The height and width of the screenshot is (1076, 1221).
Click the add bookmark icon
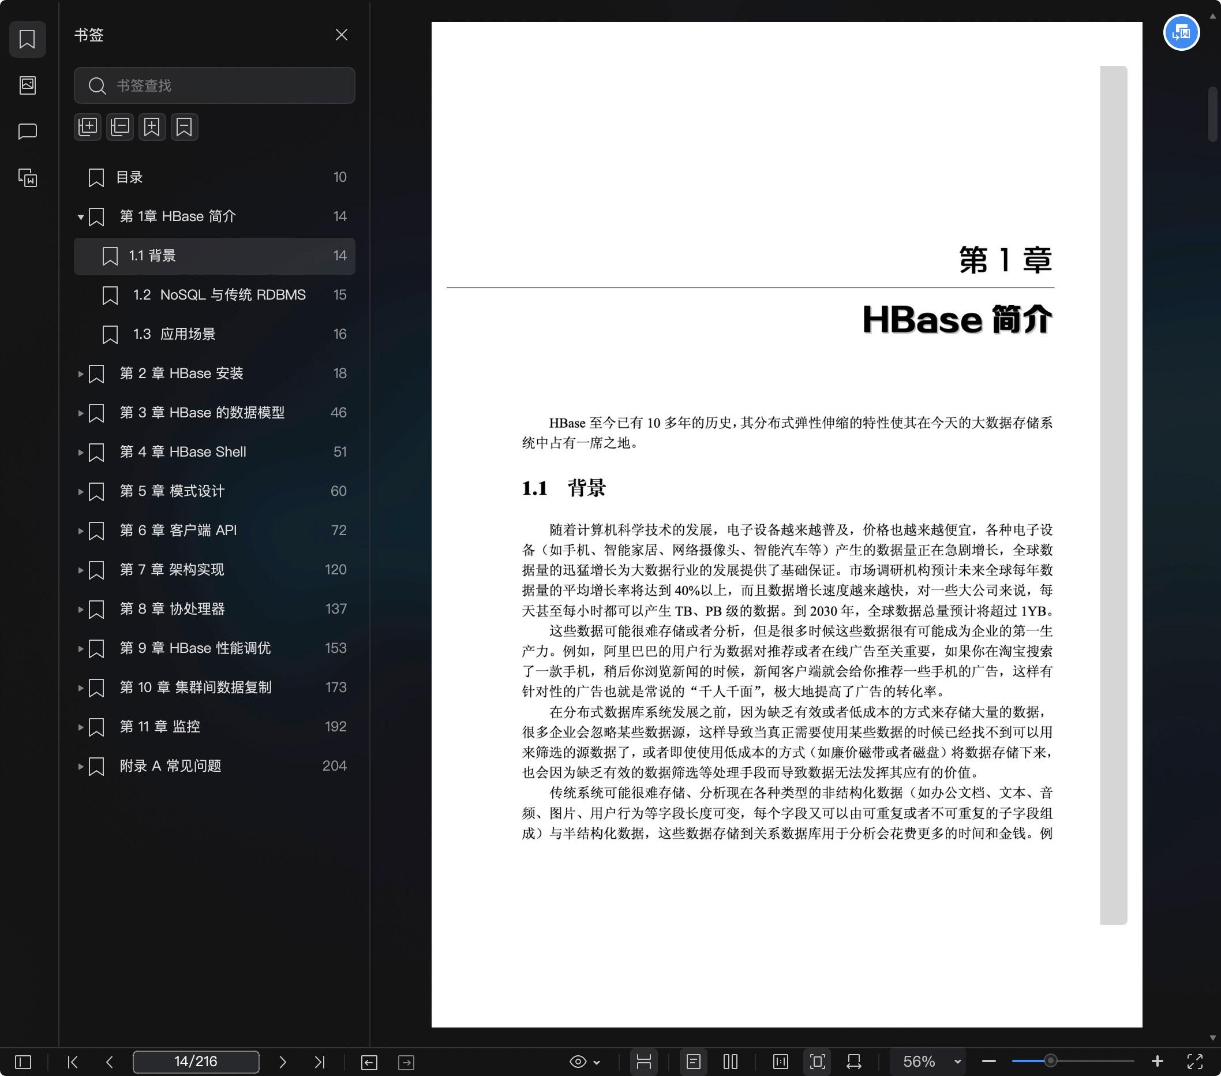pyautogui.click(x=152, y=126)
